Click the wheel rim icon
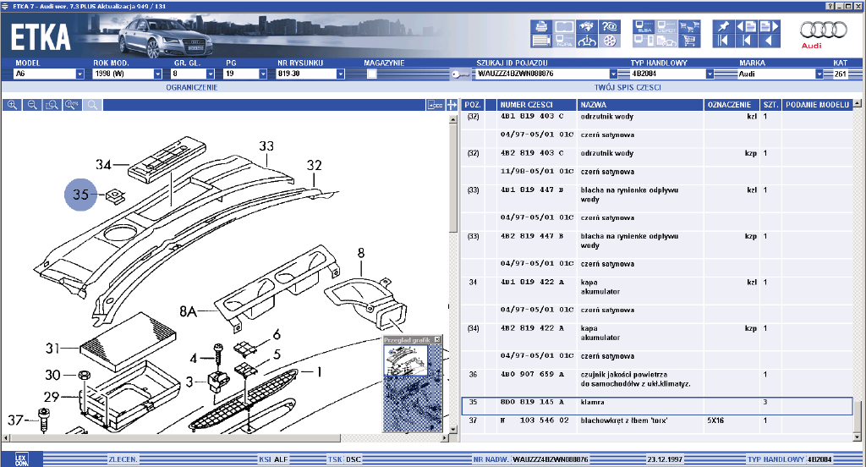Image resolution: width=866 pixels, height=467 pixels. (609, 41)
